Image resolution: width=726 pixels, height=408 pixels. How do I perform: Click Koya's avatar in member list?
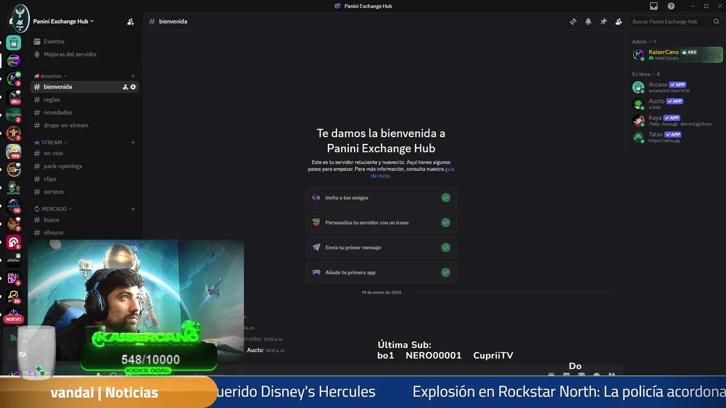click(x=639, y=121)
